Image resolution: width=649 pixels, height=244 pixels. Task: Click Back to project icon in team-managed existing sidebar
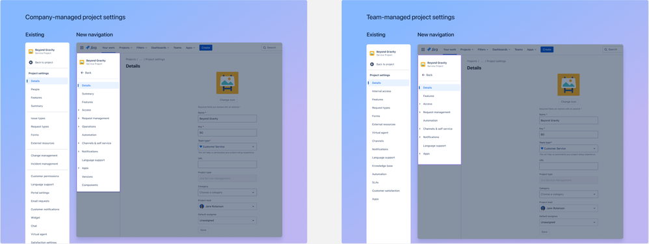(372, 64)
